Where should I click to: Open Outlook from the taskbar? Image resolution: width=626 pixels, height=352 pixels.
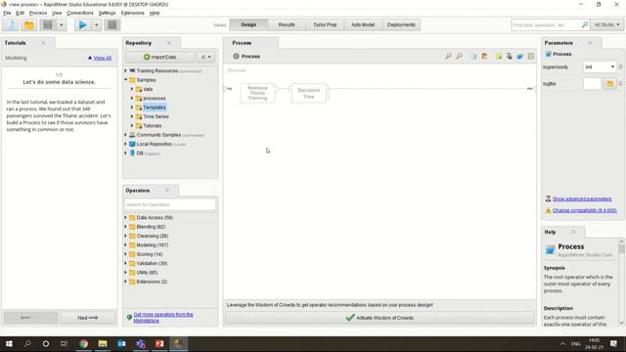[121, 343]
